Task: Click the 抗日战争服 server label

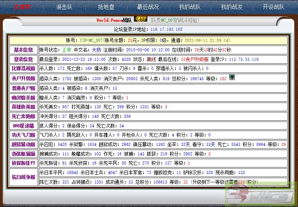Action: coord(23,177)
